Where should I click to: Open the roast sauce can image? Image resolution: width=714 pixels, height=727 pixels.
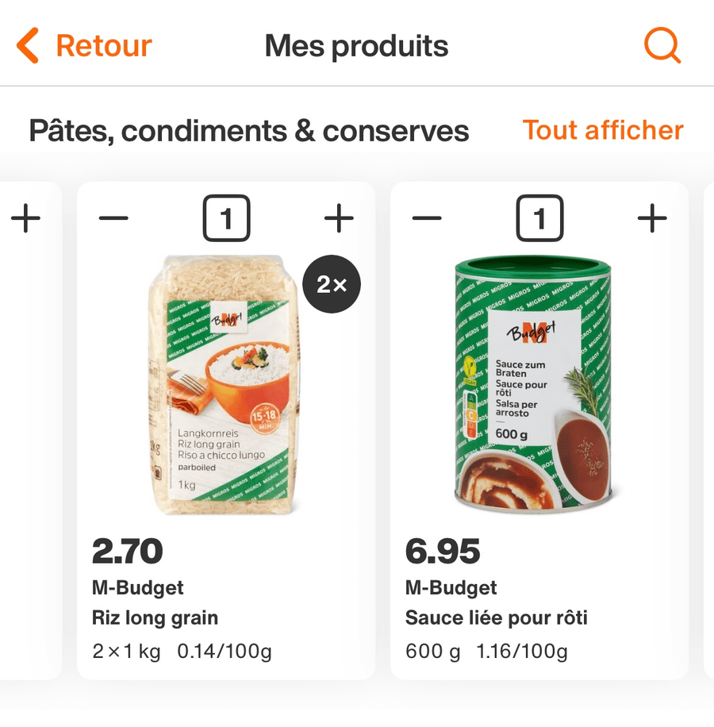(533, 385)
